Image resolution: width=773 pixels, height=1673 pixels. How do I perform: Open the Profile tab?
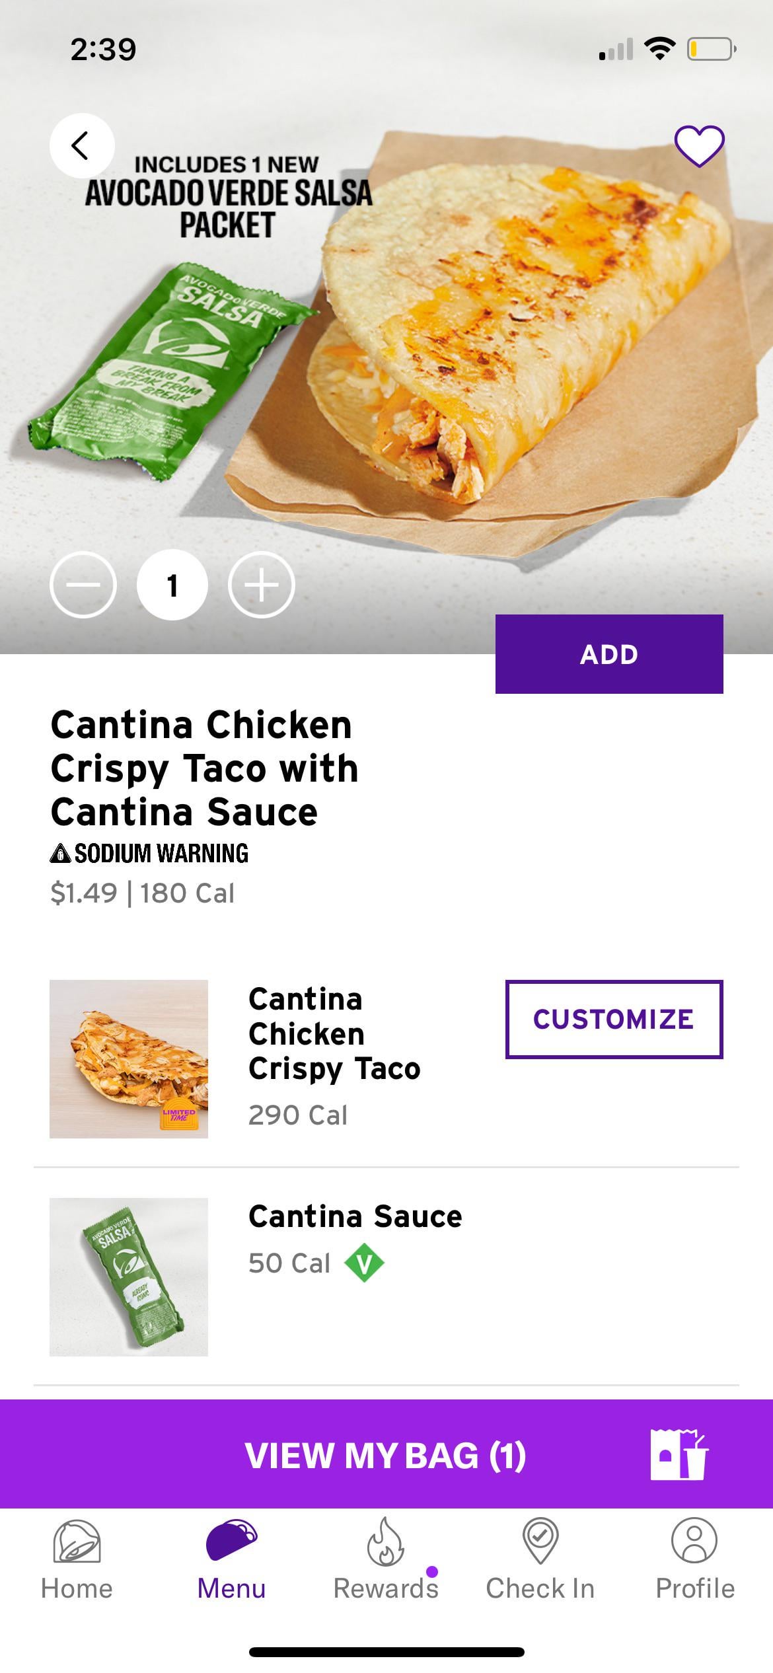pyautogui.click(x=694, y=1558)
